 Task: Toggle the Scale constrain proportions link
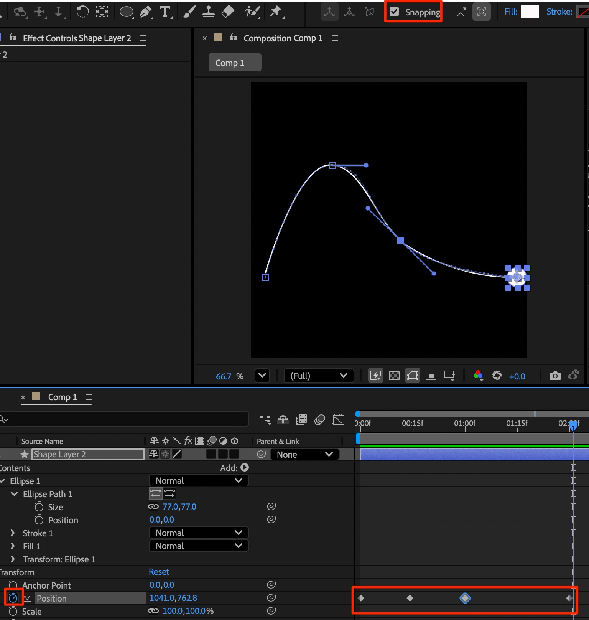(x=153, y=611)
